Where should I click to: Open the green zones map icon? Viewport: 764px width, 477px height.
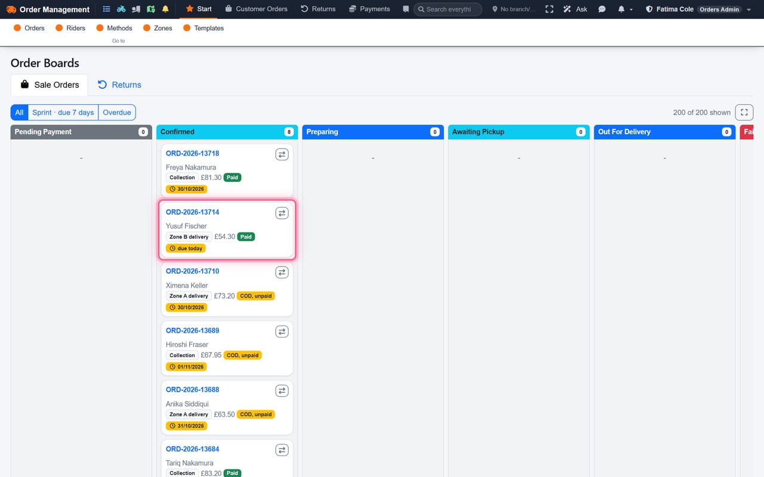[150, 9]
